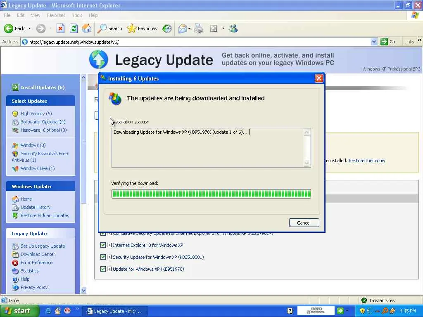Open the Search magnifier in toolbar
423x317 pixels.
point(102,28)
